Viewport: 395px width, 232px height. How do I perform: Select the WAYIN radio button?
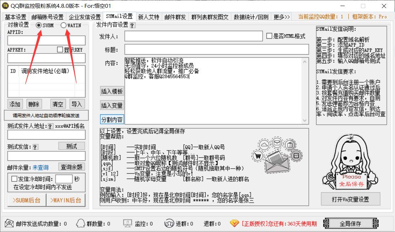(x=63, y=26)
